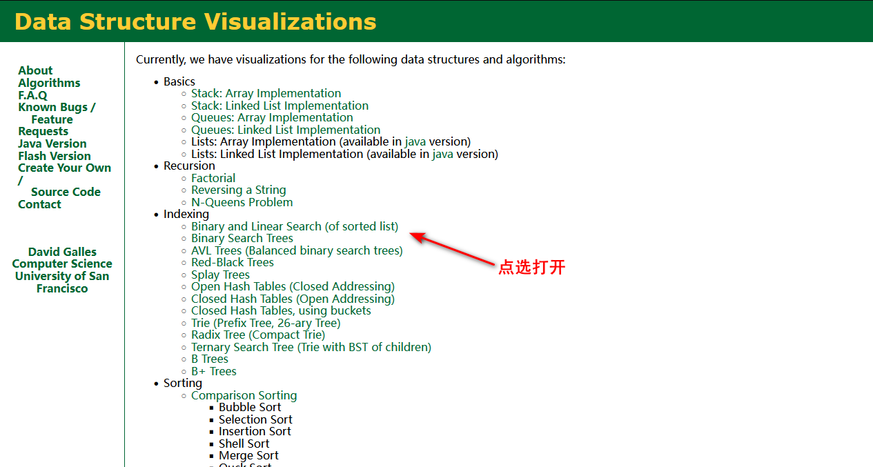
Task: Open Known Bugs / Feature Requests page
Action: point(57,119)
